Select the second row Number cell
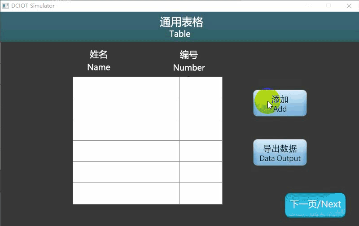Viewport: 359px width, 226px height. [x=201, y=109]
